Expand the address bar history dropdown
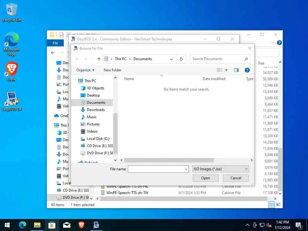308x231 pixels. tap(171, 59)
